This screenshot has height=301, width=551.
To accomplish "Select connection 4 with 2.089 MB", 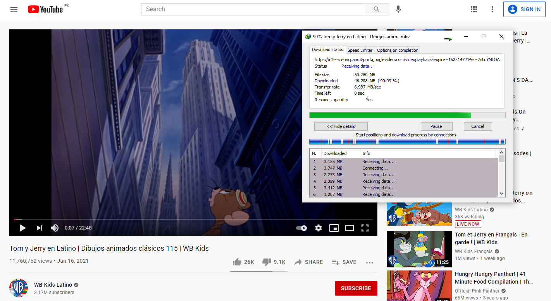I will 403,181.
